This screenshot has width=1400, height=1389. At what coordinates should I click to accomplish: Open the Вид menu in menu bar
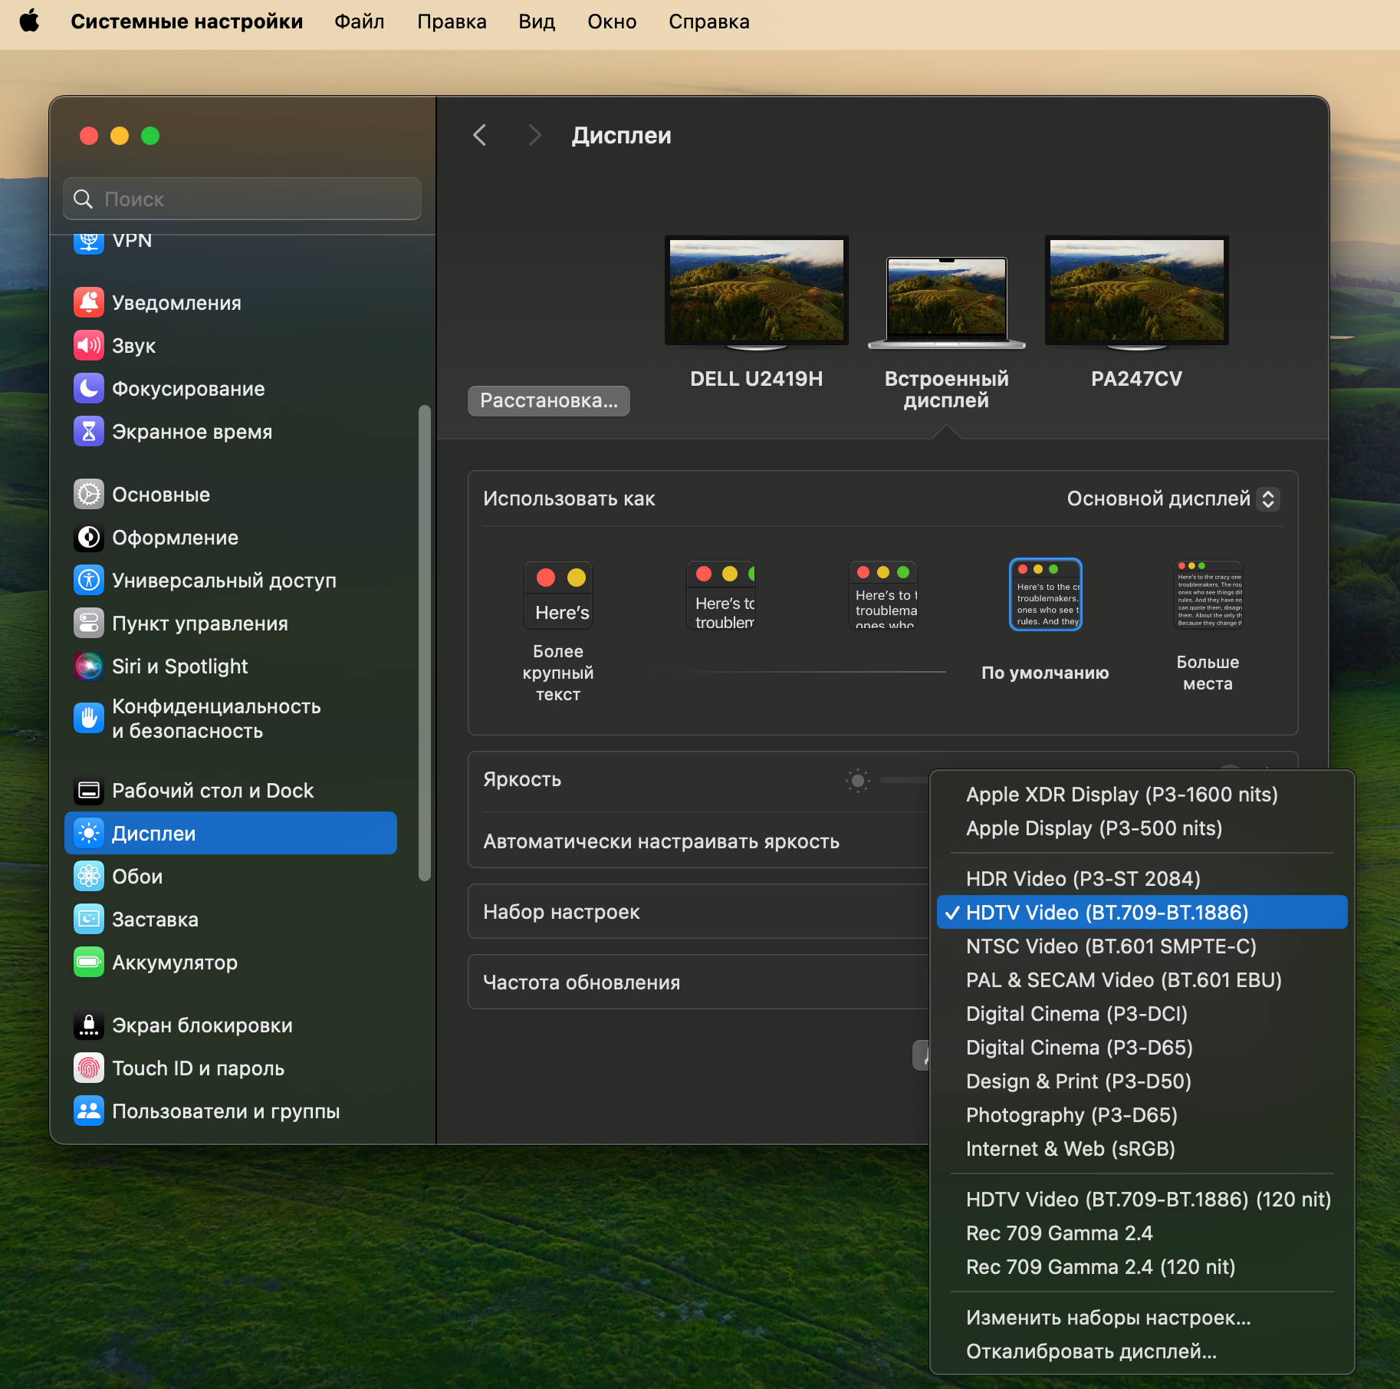[x=536, y=21]
